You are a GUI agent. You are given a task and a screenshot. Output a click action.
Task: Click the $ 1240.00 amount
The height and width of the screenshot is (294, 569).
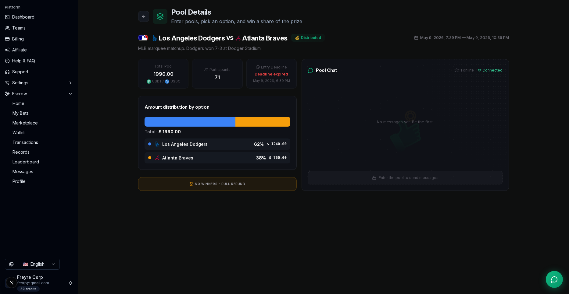277,144
